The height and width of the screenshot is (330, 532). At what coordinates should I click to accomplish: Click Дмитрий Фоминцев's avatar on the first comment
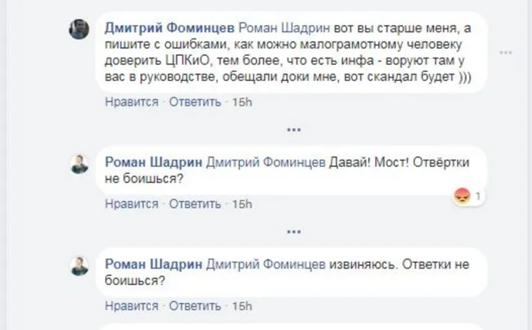click(79, 29)
